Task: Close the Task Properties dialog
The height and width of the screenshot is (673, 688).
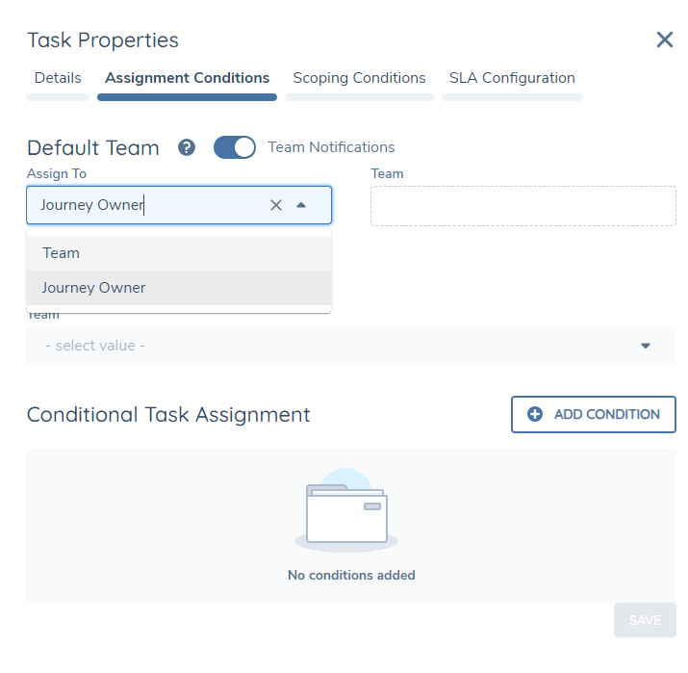Action: (x=664, y=39)
